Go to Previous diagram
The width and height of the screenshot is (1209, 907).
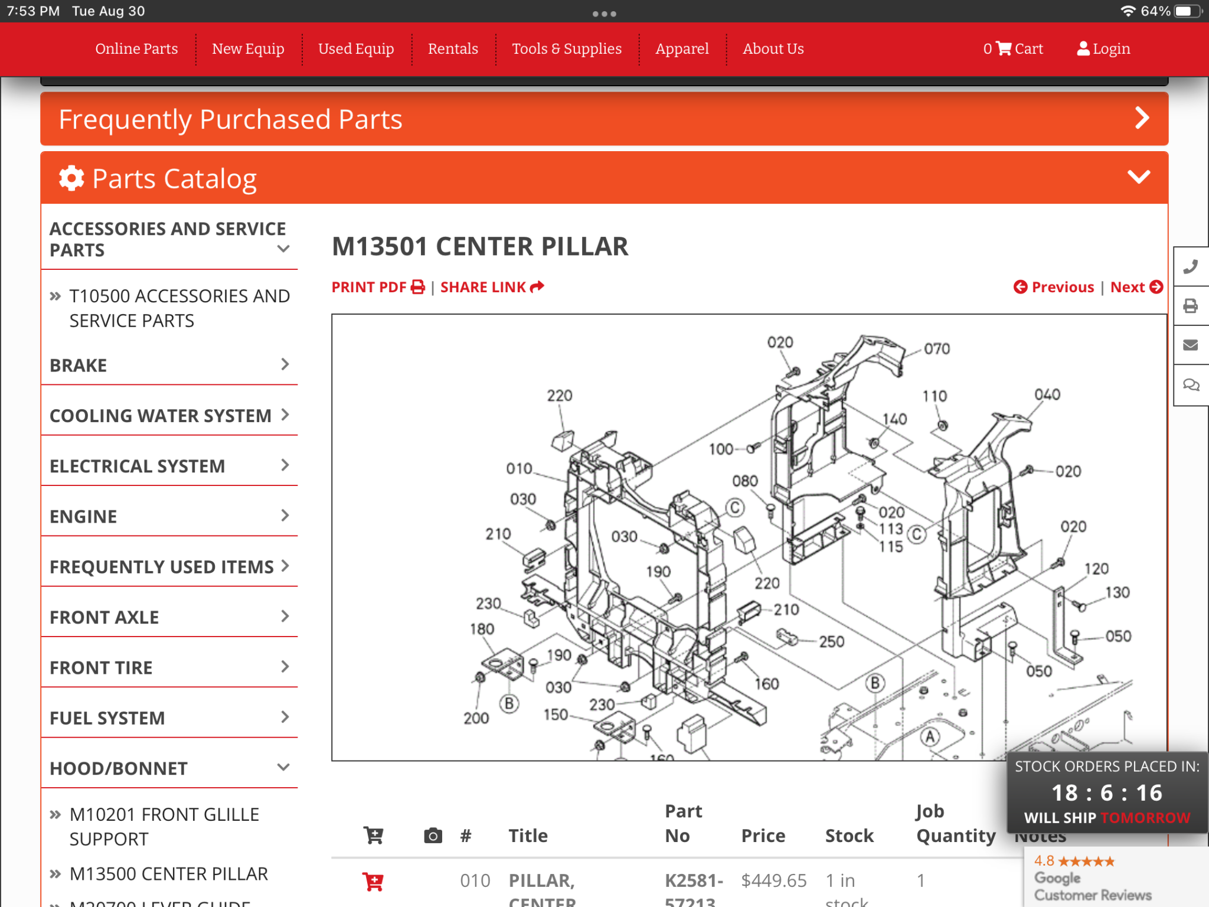point(1054,287)
